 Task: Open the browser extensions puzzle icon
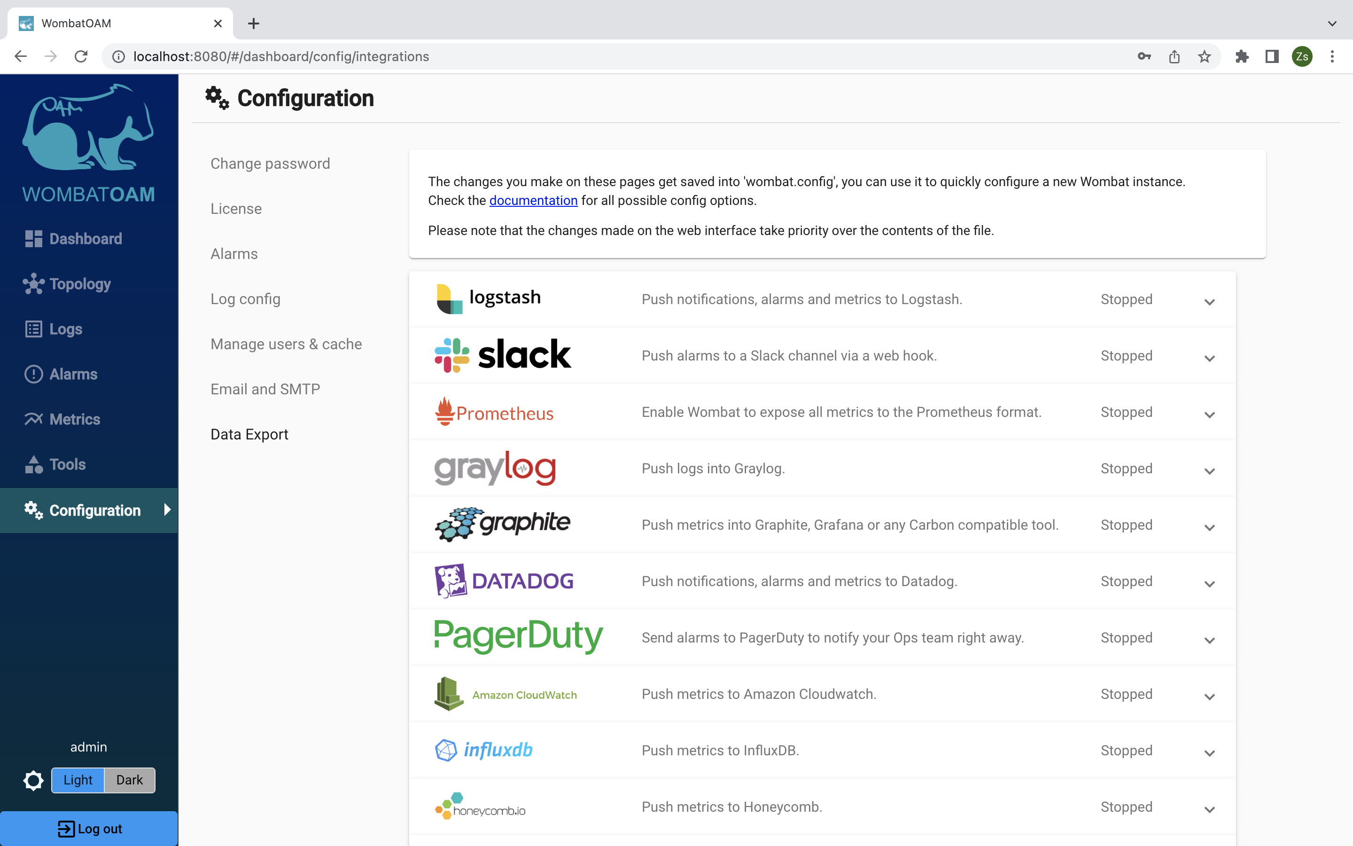coord(1242,56)
